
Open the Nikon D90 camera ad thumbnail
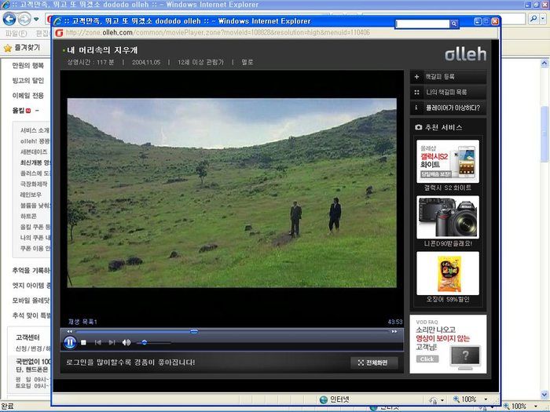coord(448,217)
